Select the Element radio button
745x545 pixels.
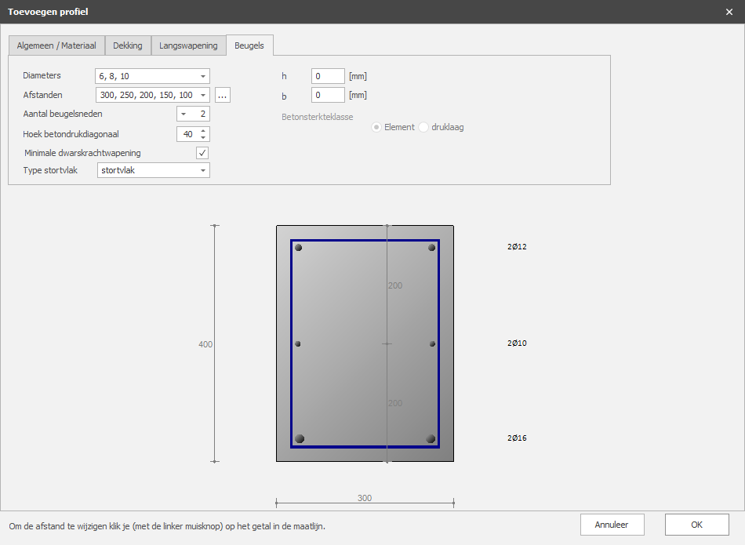pyautogui.click(x=376, y=127)
